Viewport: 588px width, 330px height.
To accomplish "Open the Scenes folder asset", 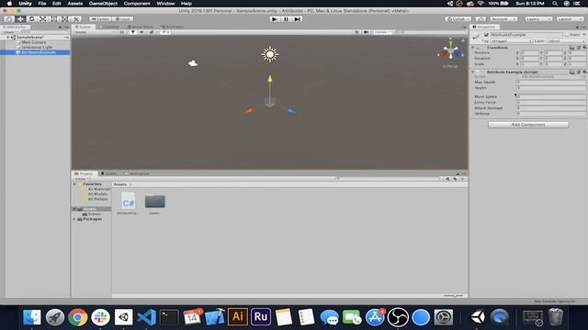I will tap(154, 203).
